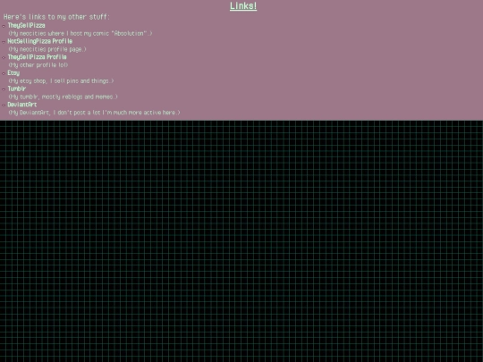Open the TheySellPizza link
This screenshot has height=362, width=483.
click(26, 26)
